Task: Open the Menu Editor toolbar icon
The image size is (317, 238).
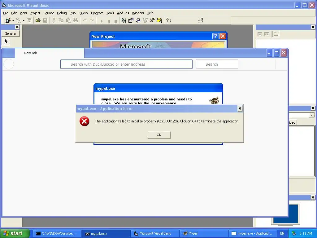Action: pos(29,21)
